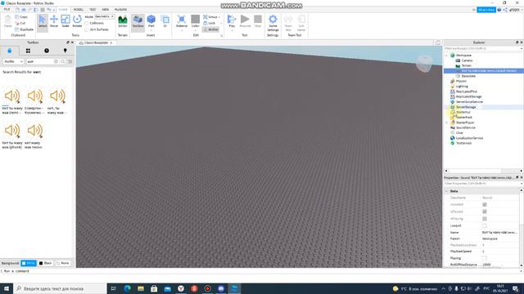Image resolution: width=524 pixels, height=294 pixels.
Task: Select the White background option
Action: pyautogui.click(x=29, y=263)
